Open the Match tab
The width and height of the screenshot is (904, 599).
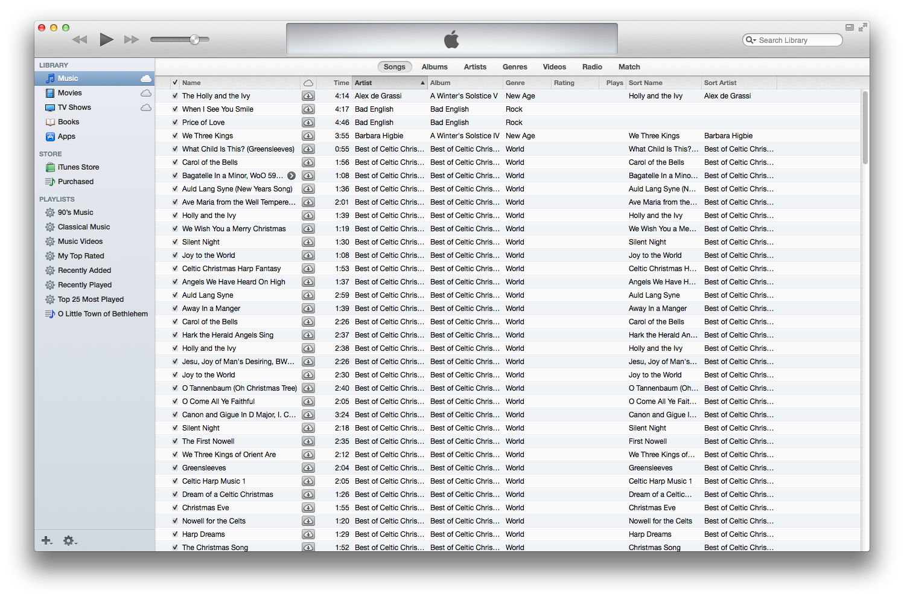(629, 67)
